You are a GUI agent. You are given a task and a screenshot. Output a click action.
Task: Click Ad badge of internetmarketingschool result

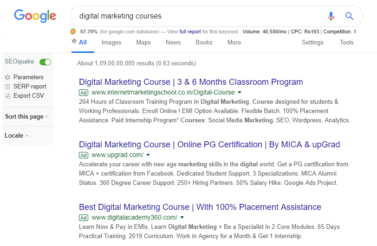pos(84,93)
